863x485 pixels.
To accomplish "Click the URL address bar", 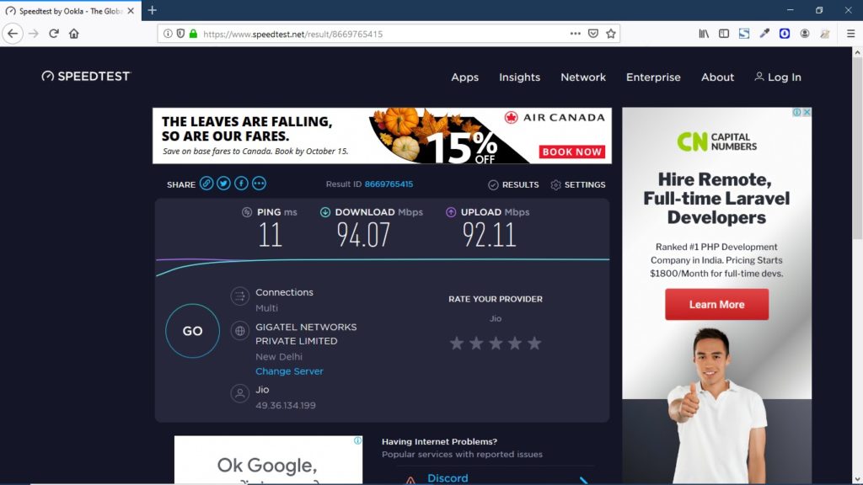I will 379,34.
